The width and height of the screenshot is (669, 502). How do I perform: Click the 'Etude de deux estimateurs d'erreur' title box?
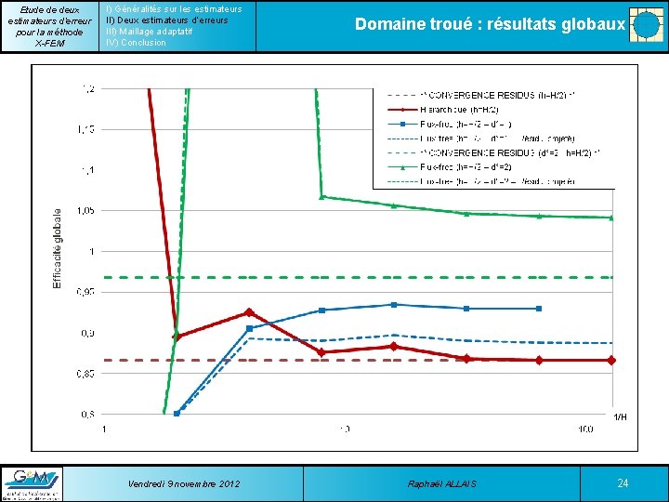click(49, 26)
